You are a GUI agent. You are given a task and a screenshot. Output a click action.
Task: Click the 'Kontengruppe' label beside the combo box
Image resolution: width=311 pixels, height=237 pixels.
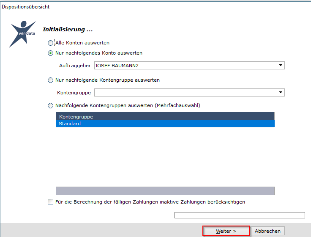[x=74, y=93]
